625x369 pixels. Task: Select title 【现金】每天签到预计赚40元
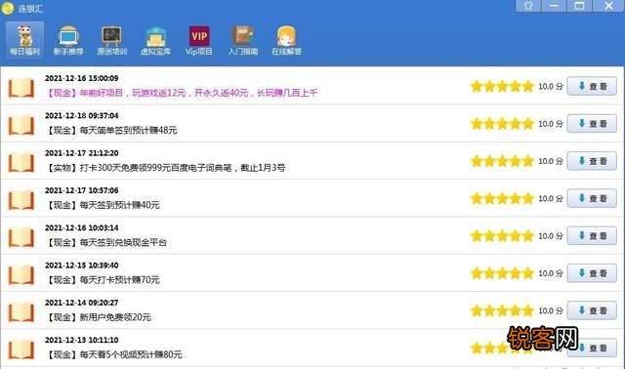point(103,205)
